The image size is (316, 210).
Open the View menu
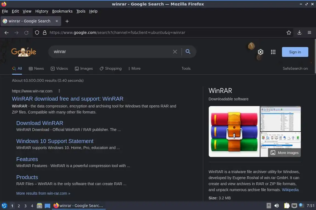[x=27, y=11]
